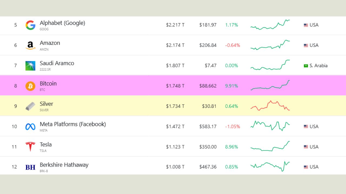Open the Saudi Aramco company link
The width and height of the screenshot is (346, 194).
pyautogui.click(x=57, y=63)
